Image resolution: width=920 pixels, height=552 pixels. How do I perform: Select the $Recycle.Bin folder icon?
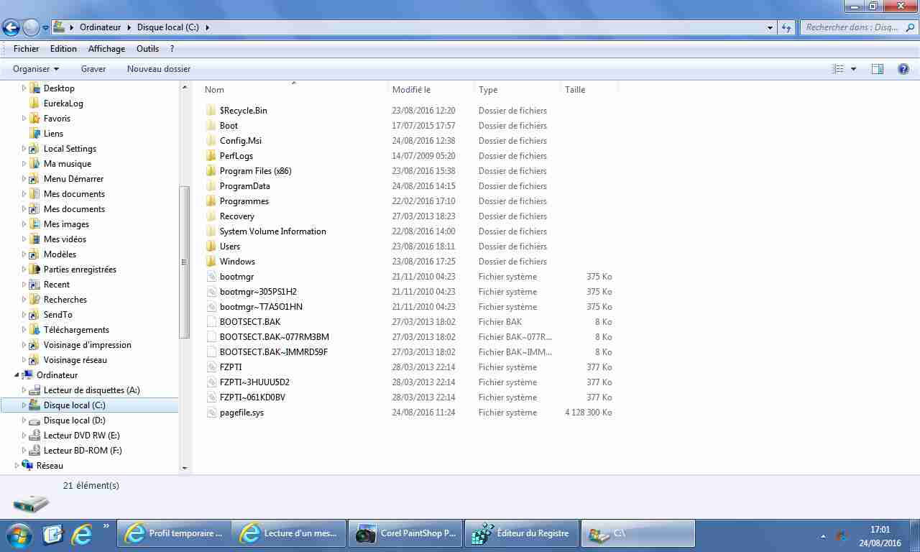click(211, 110)
